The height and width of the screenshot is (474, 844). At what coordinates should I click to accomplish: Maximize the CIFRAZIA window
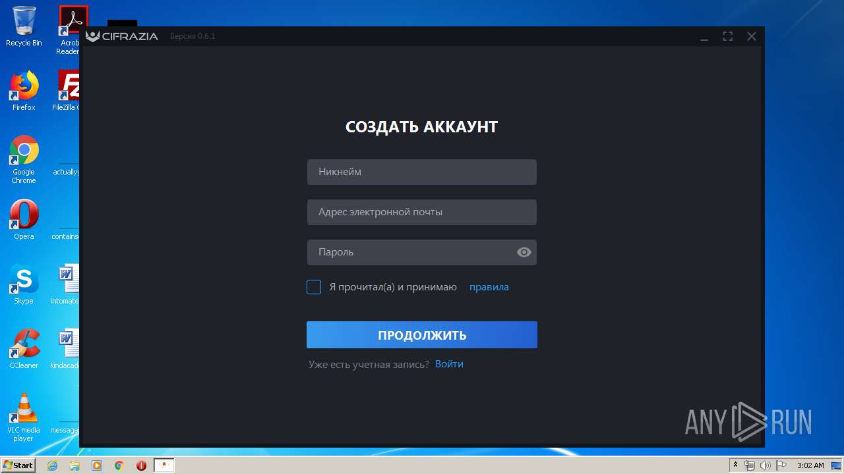pos(728,36)
